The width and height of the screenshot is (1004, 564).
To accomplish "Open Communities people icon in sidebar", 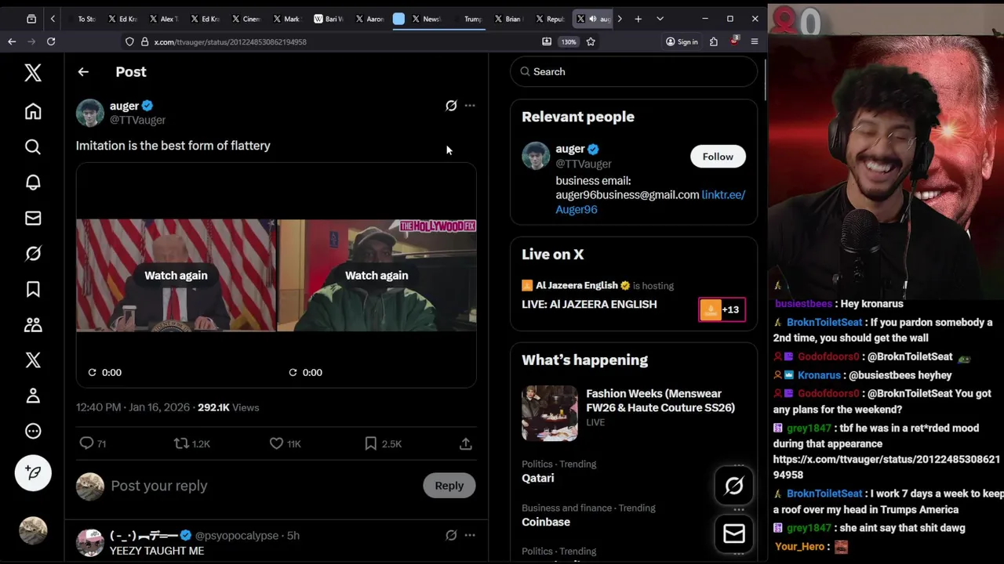I will click(x=33, y=324).
